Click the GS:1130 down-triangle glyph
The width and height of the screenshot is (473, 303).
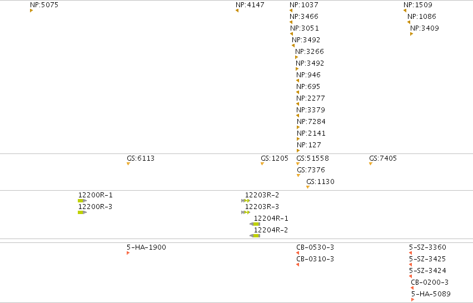(308, 187)
